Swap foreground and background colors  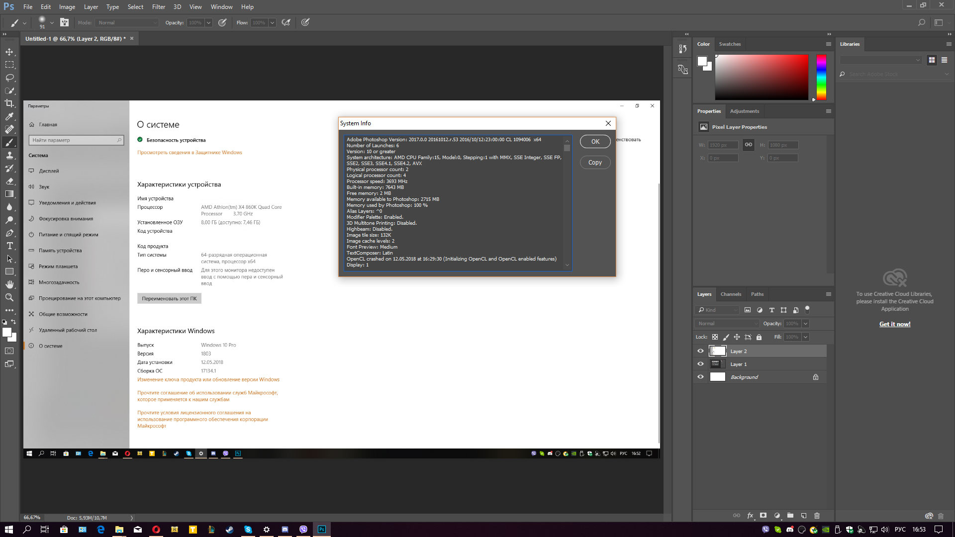14,322
